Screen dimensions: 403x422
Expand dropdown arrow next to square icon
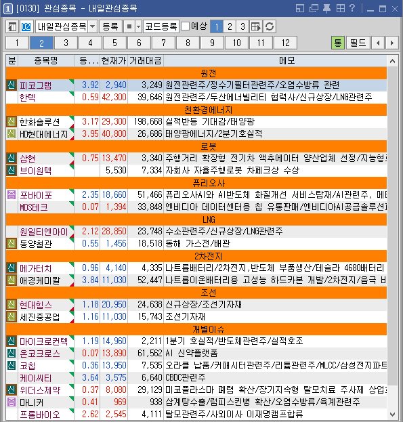point(139,26)
